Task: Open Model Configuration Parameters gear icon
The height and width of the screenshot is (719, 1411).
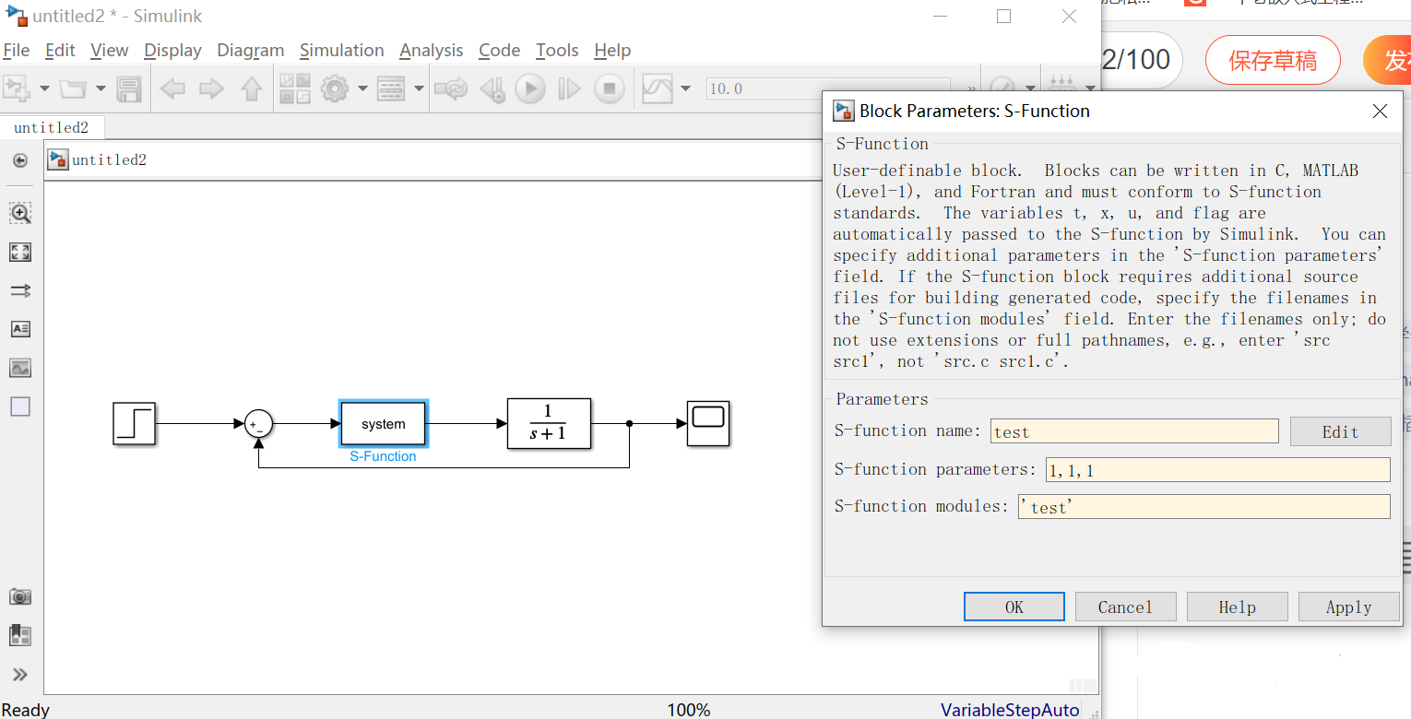Action: [334, 89]
